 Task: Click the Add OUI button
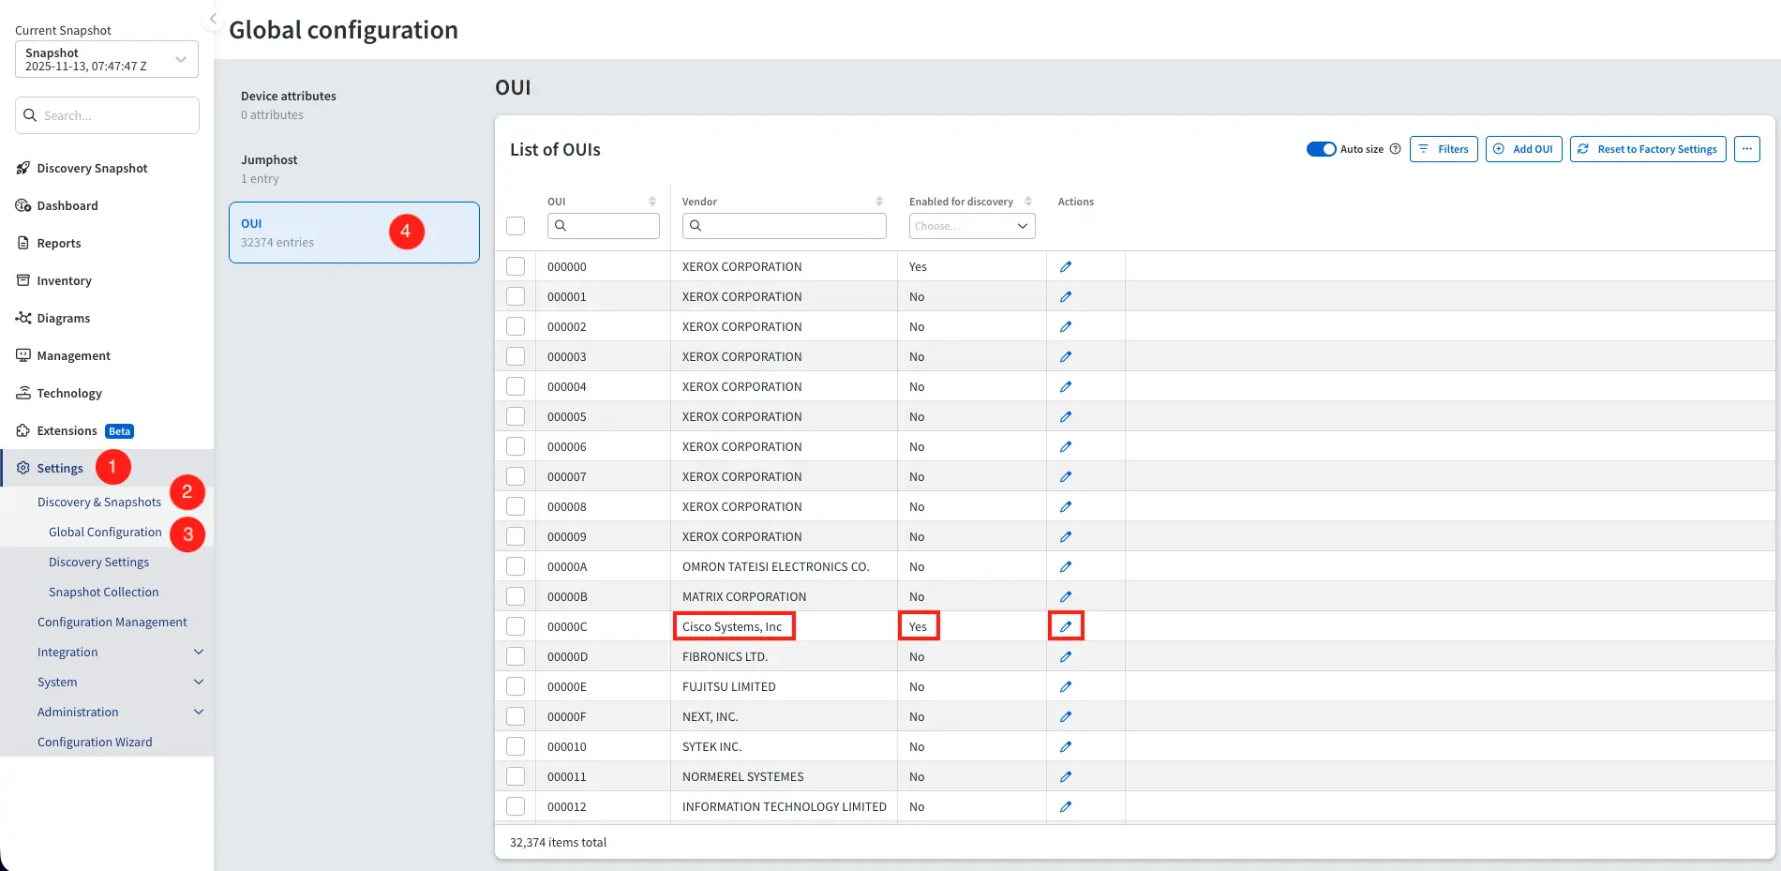[1523, 149]
